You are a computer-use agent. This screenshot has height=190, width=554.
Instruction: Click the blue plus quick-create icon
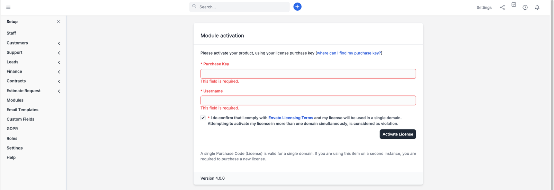(297, 7)
